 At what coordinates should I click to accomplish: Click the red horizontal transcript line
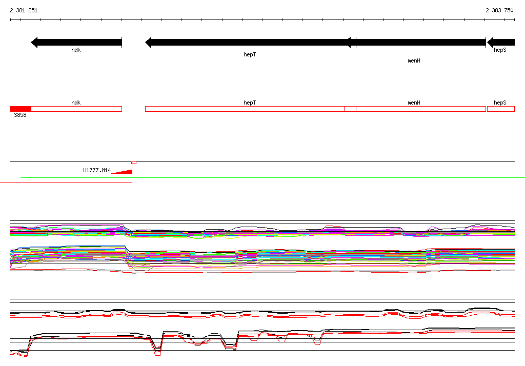point(66,182)
